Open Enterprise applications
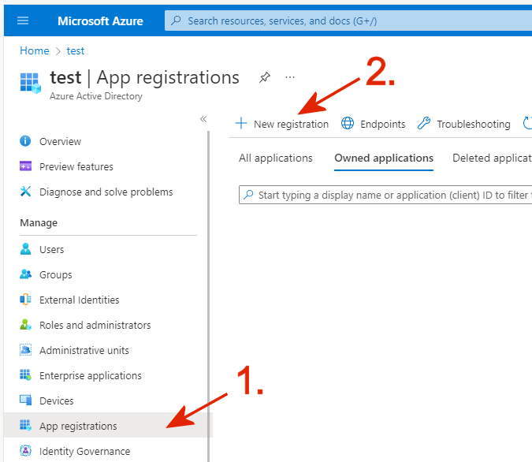532x462 pixels. click(91, 376)
